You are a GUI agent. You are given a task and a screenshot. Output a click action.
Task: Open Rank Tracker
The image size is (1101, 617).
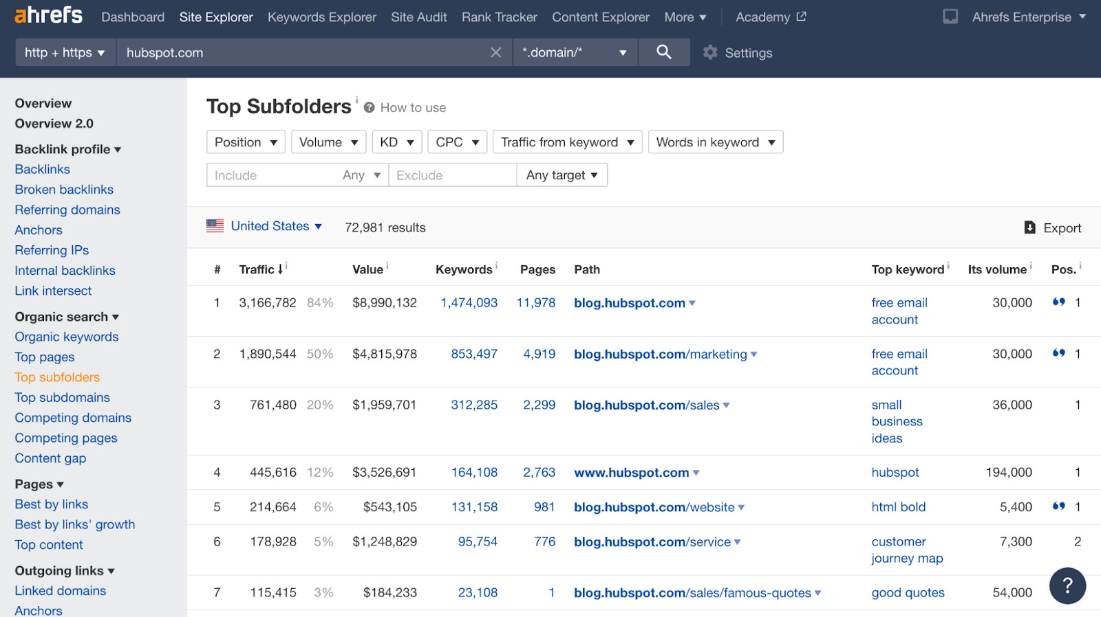click(500, 17)
